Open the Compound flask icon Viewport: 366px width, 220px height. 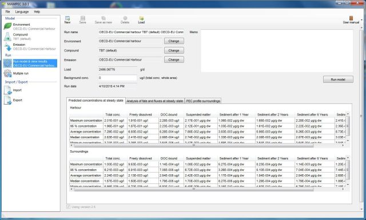[7, 37]
